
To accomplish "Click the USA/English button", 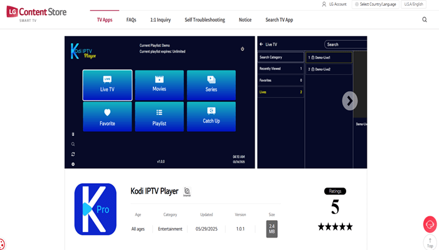I will tap(413, 4).
